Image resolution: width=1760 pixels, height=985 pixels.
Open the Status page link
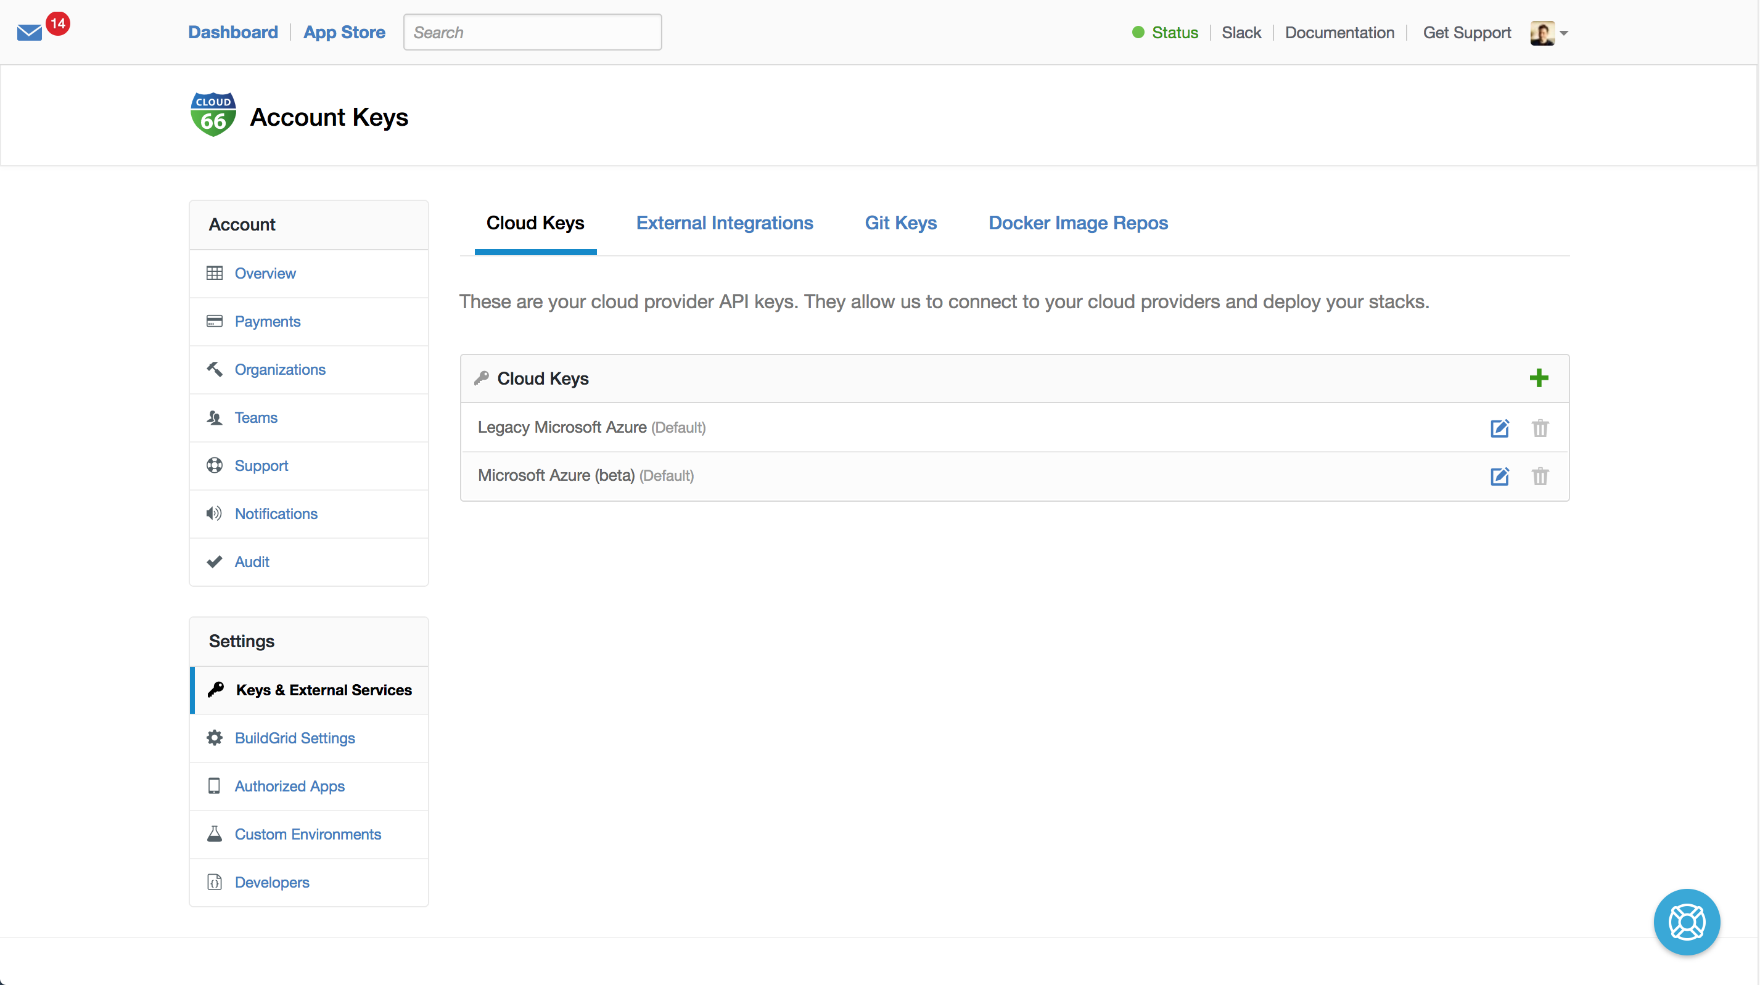[x=1175, y=32]
